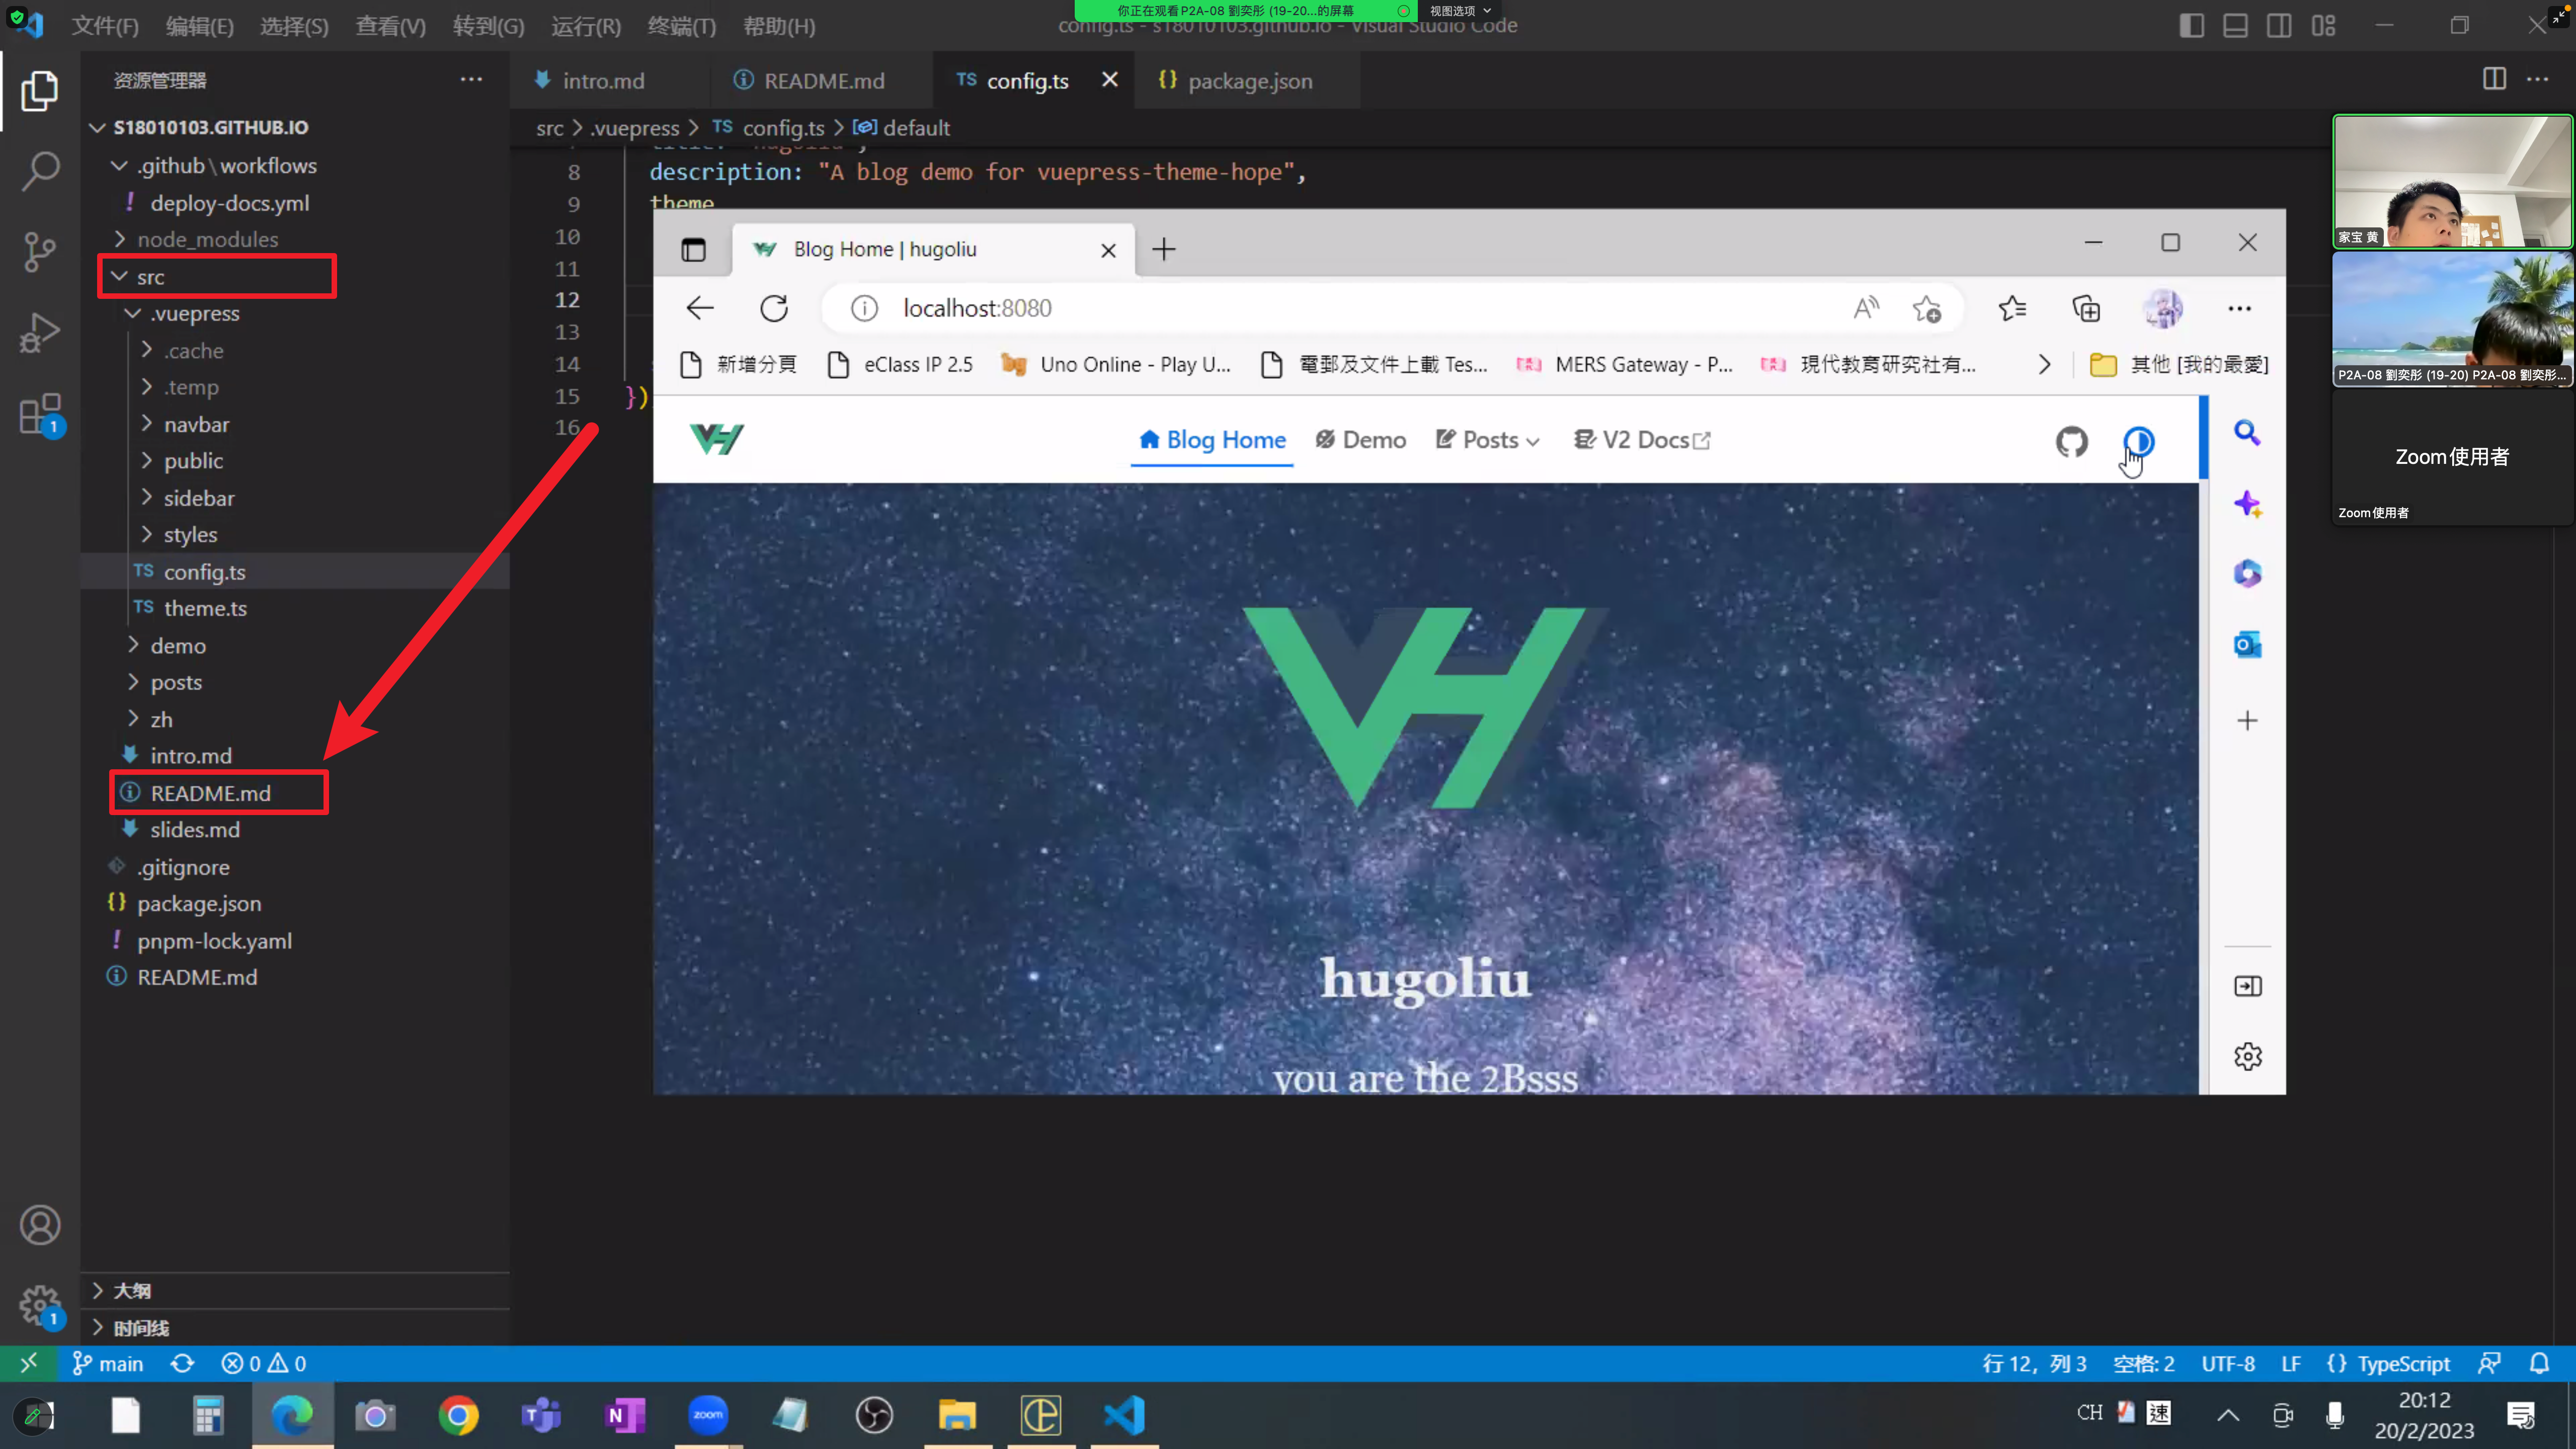Open Edge settings and more menu
2576x1449 pixels.
(x=2239, y=309)
